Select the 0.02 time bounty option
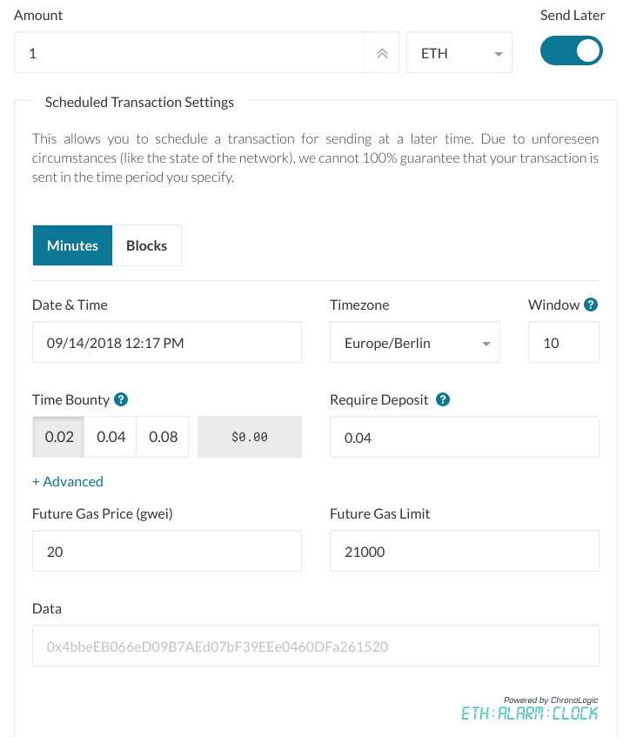The width and height of the screenshot is (623, 737). coord(59,437)
